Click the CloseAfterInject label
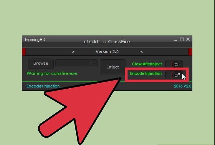The image size is (215, 145). click(147, 64)
